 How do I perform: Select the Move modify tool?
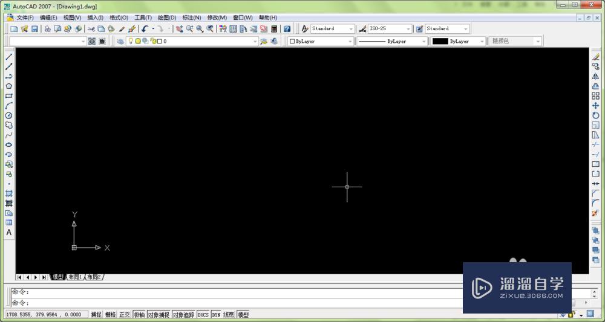click(596, 106)
